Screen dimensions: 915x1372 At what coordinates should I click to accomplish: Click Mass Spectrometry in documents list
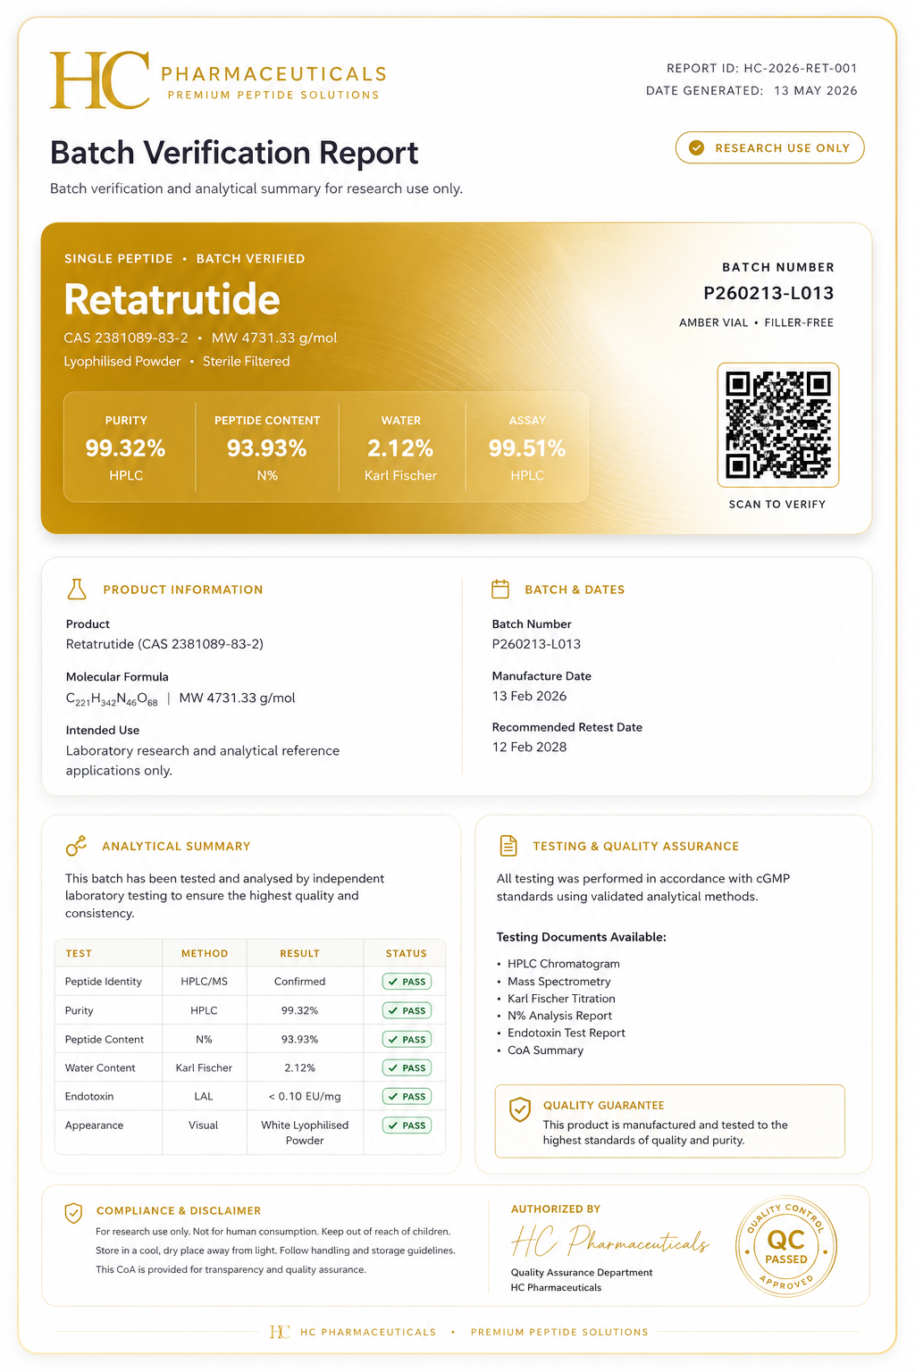[559, 981]
